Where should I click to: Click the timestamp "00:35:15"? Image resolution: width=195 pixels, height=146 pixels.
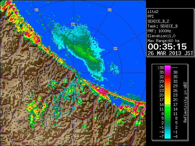coord(167,47)
